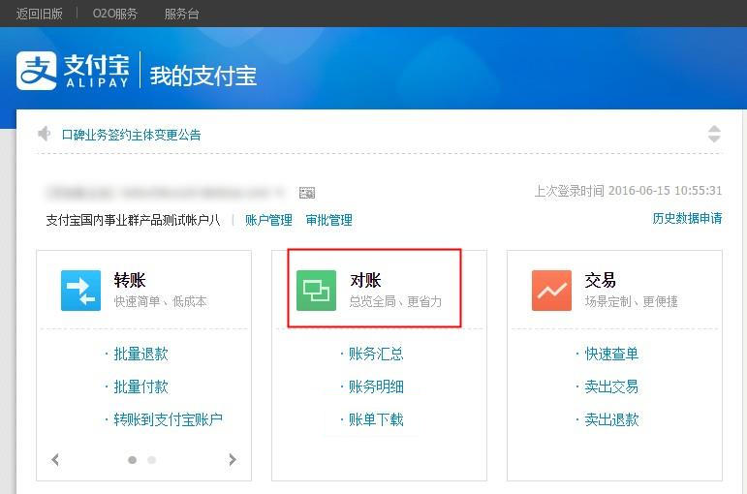Show next announcement with the down arrow

point(714,139)
